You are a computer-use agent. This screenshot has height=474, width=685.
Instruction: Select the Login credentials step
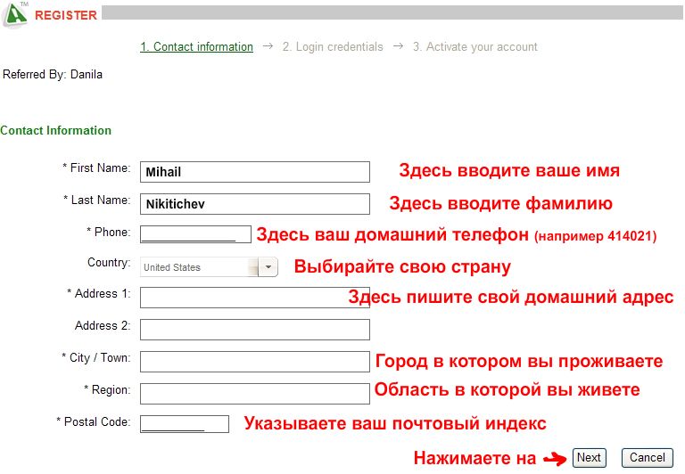coord(333,46)
